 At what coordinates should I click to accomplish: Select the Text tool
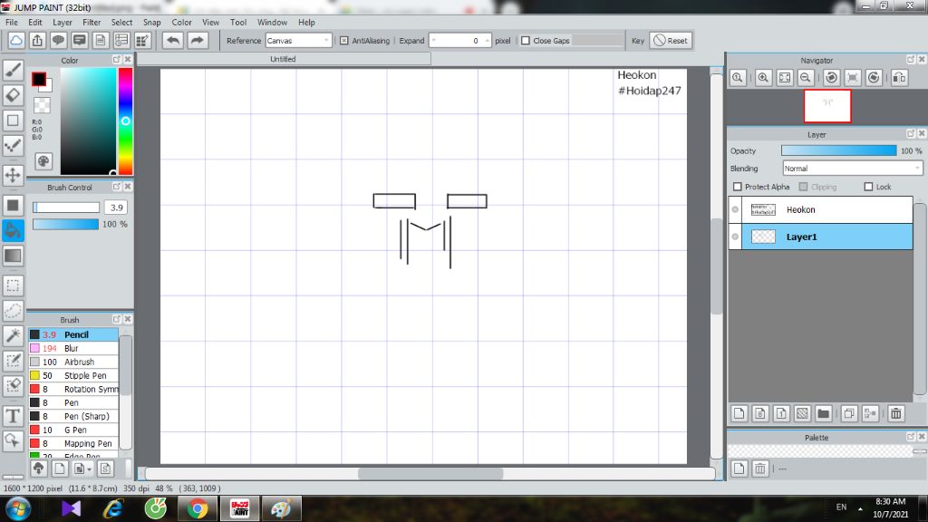coord(13,415)
